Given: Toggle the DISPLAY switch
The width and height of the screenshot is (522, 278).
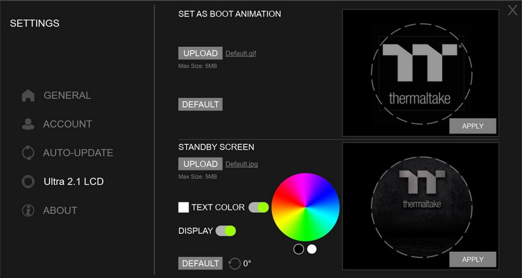Looking at the screenshot, I should tap(226, 231).
